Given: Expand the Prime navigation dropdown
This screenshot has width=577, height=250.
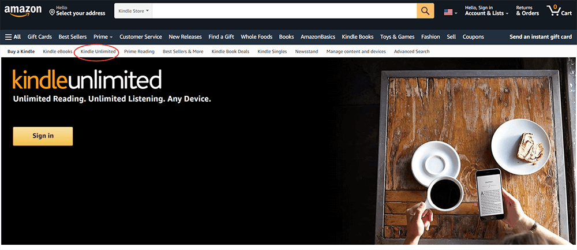Looking at the screenshot, I should tap(103, 37).
